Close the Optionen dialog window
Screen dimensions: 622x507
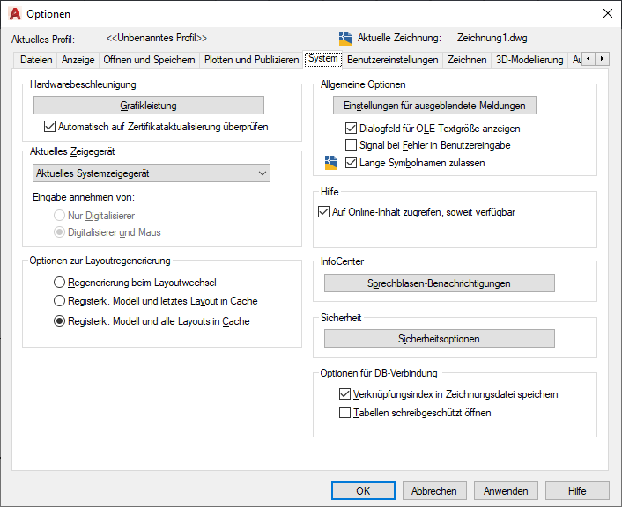tap(607, 14)
